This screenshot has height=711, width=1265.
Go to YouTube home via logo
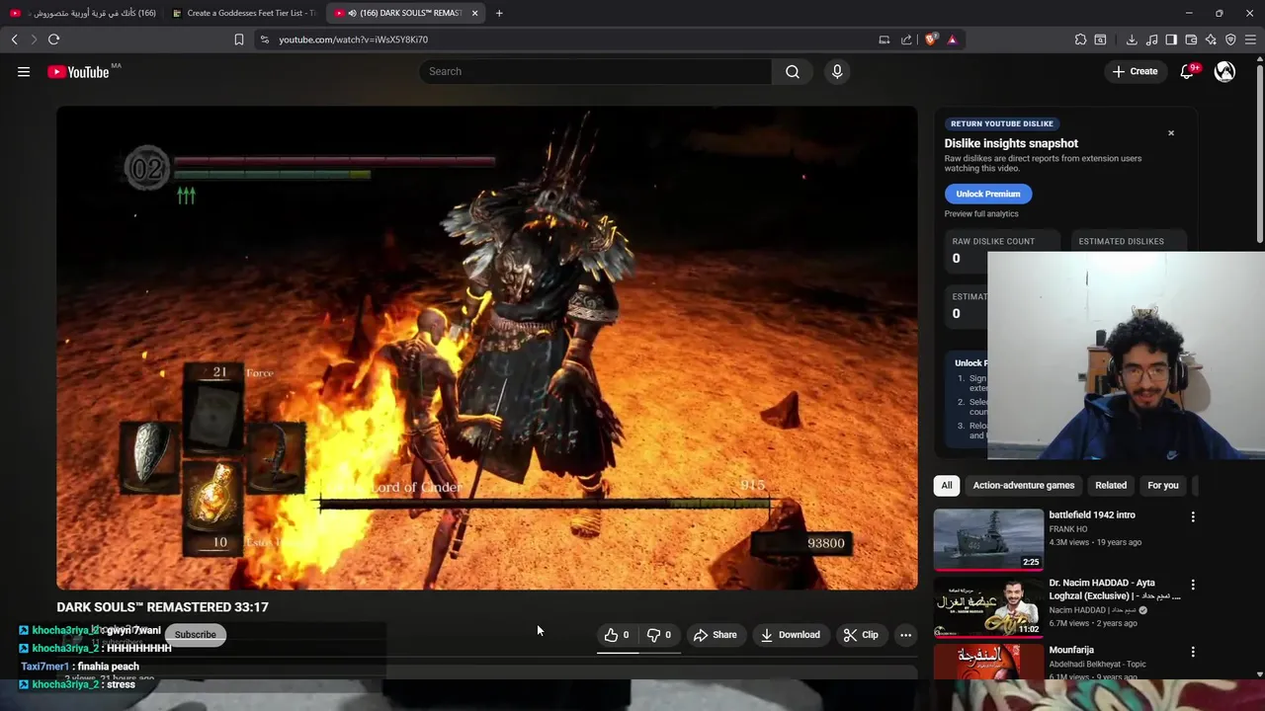coord(78,71)
